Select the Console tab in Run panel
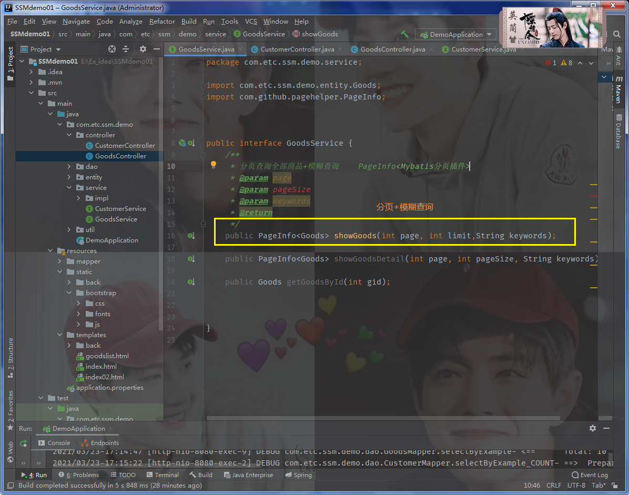The width and height of the screenshot is (629, 495). [x=54, y=443]
